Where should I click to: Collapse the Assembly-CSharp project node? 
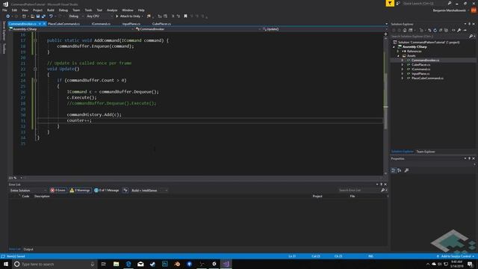(394, 47)
